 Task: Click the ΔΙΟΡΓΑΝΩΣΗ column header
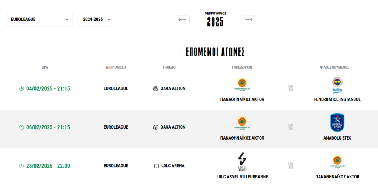[x=116, y=67]
